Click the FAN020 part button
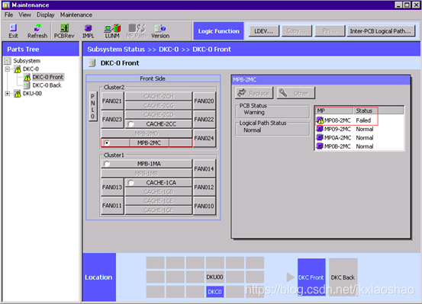The height and width of the screenshot is (304, 422). pyautogui.click(x=204, y=101)
